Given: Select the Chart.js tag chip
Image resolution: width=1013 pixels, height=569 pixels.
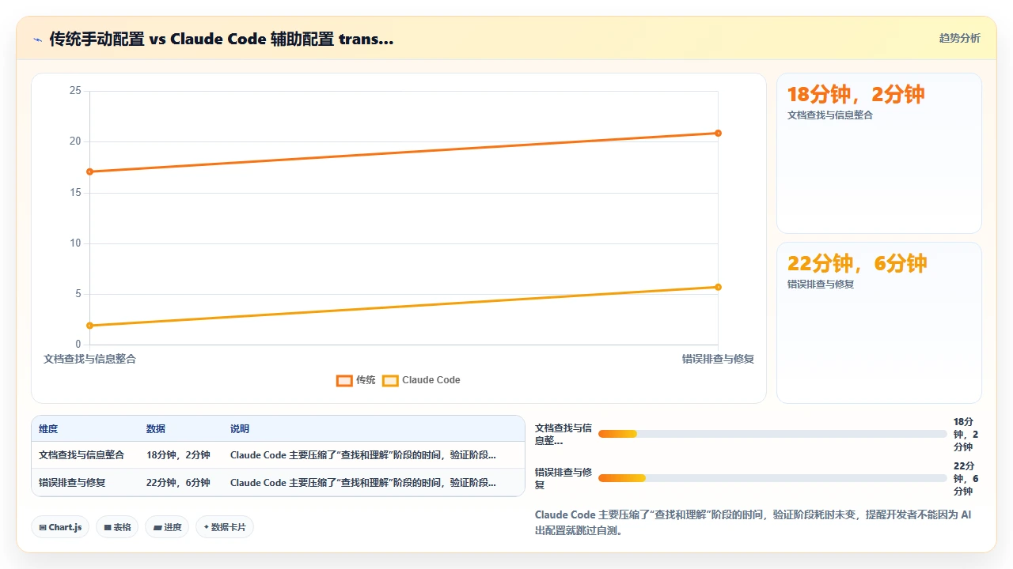Looking at the screenshot, I should [60, 527].
